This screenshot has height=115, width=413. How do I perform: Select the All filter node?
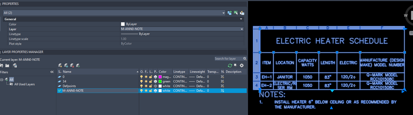coord(11,80)
